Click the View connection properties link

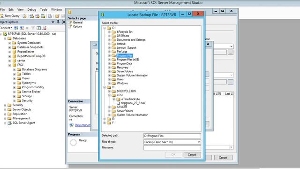tap(82, 125)
